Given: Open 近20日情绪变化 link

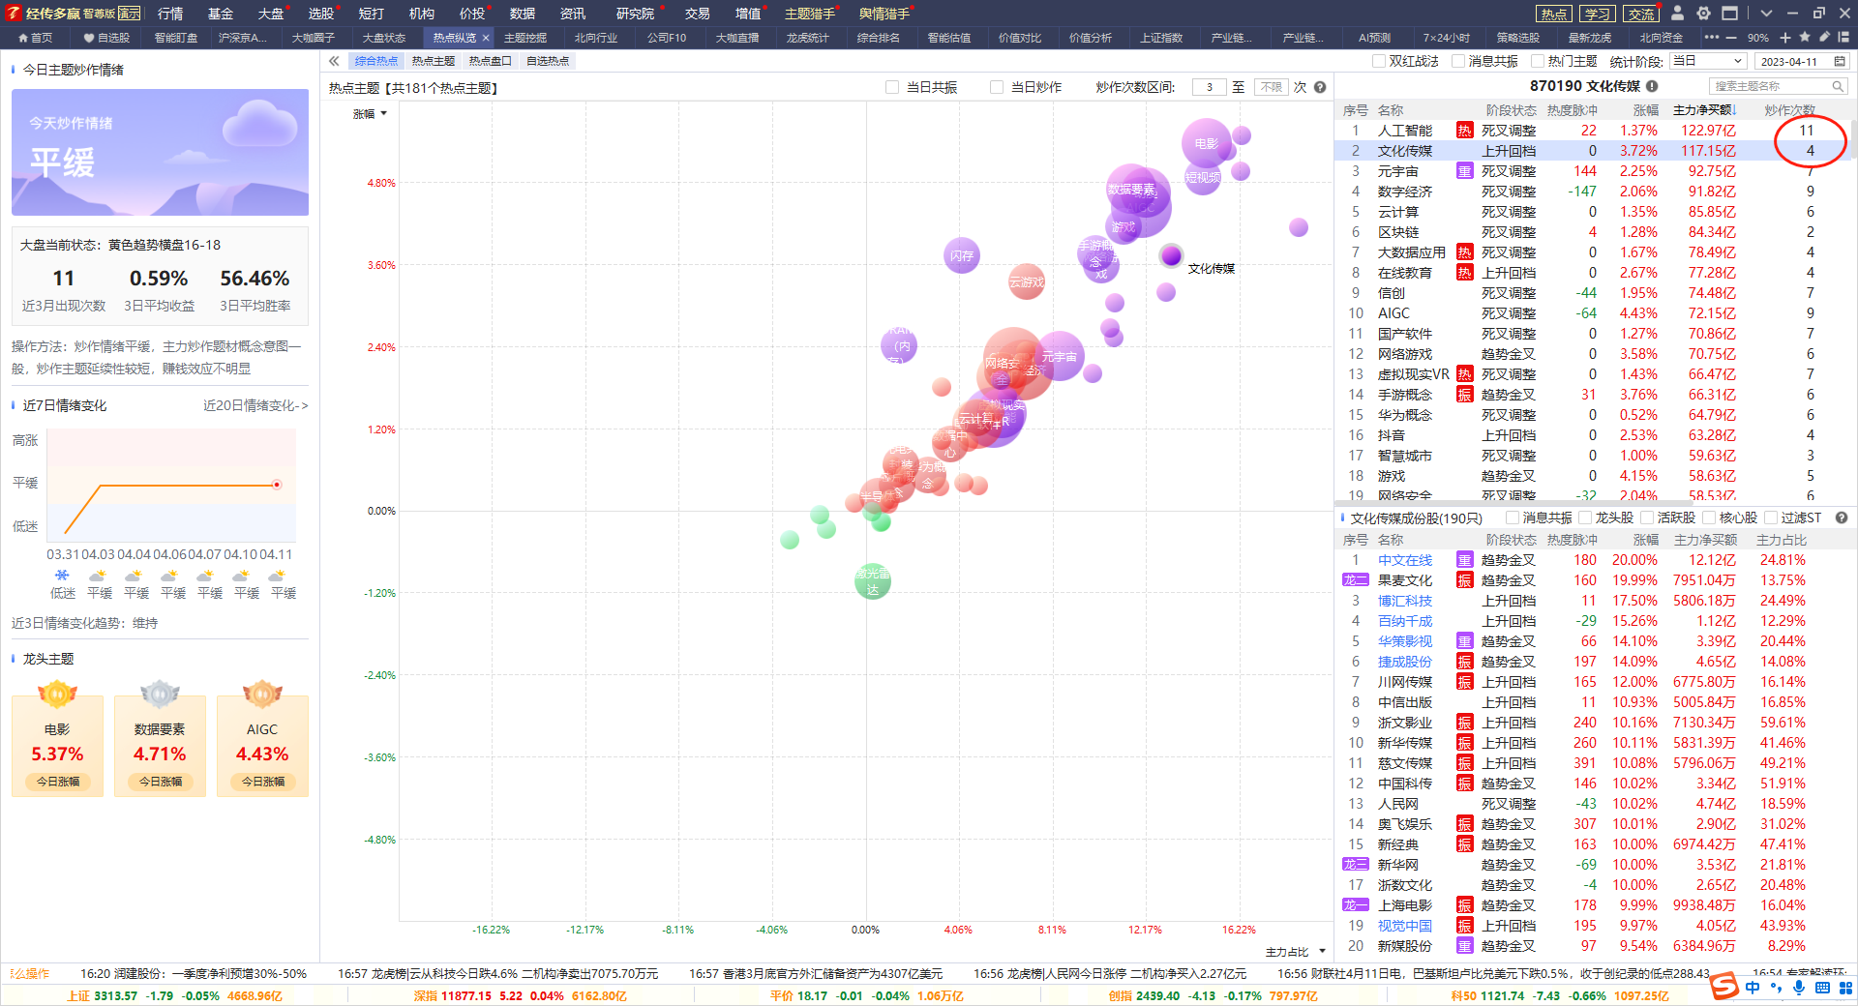Looking at the screenshot, I should pyautogui.click(x=255, y=406).
